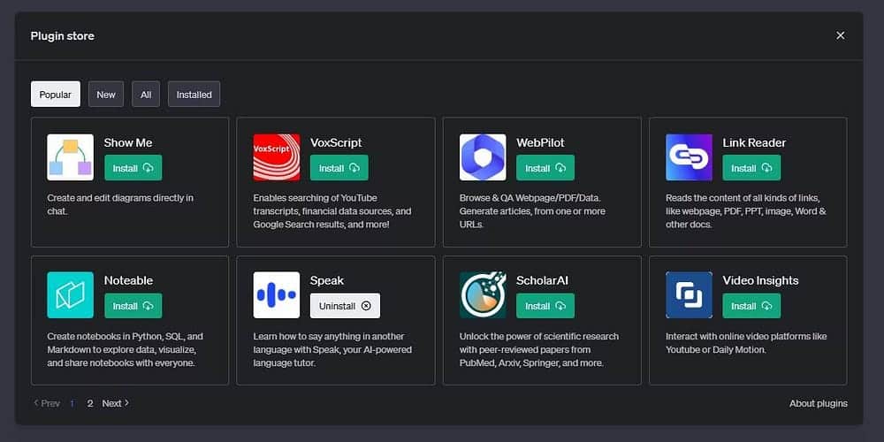The width and height of the screenshot is (884, 442).
Task: Click the WebPilot plugin logo
Action: pos(483,157)
